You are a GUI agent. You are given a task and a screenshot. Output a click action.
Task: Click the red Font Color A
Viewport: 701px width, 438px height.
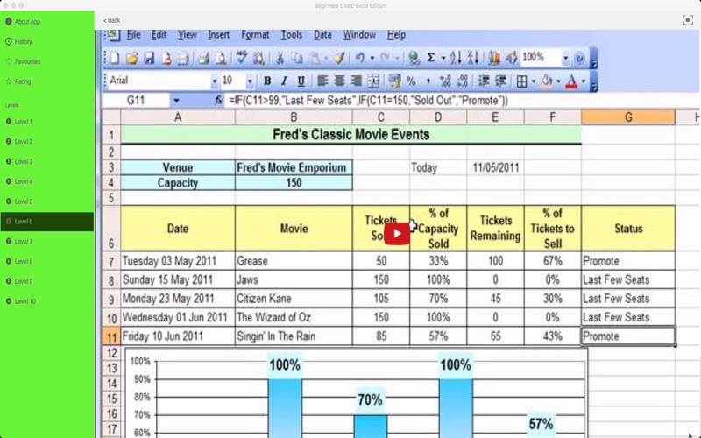[572, 81]
